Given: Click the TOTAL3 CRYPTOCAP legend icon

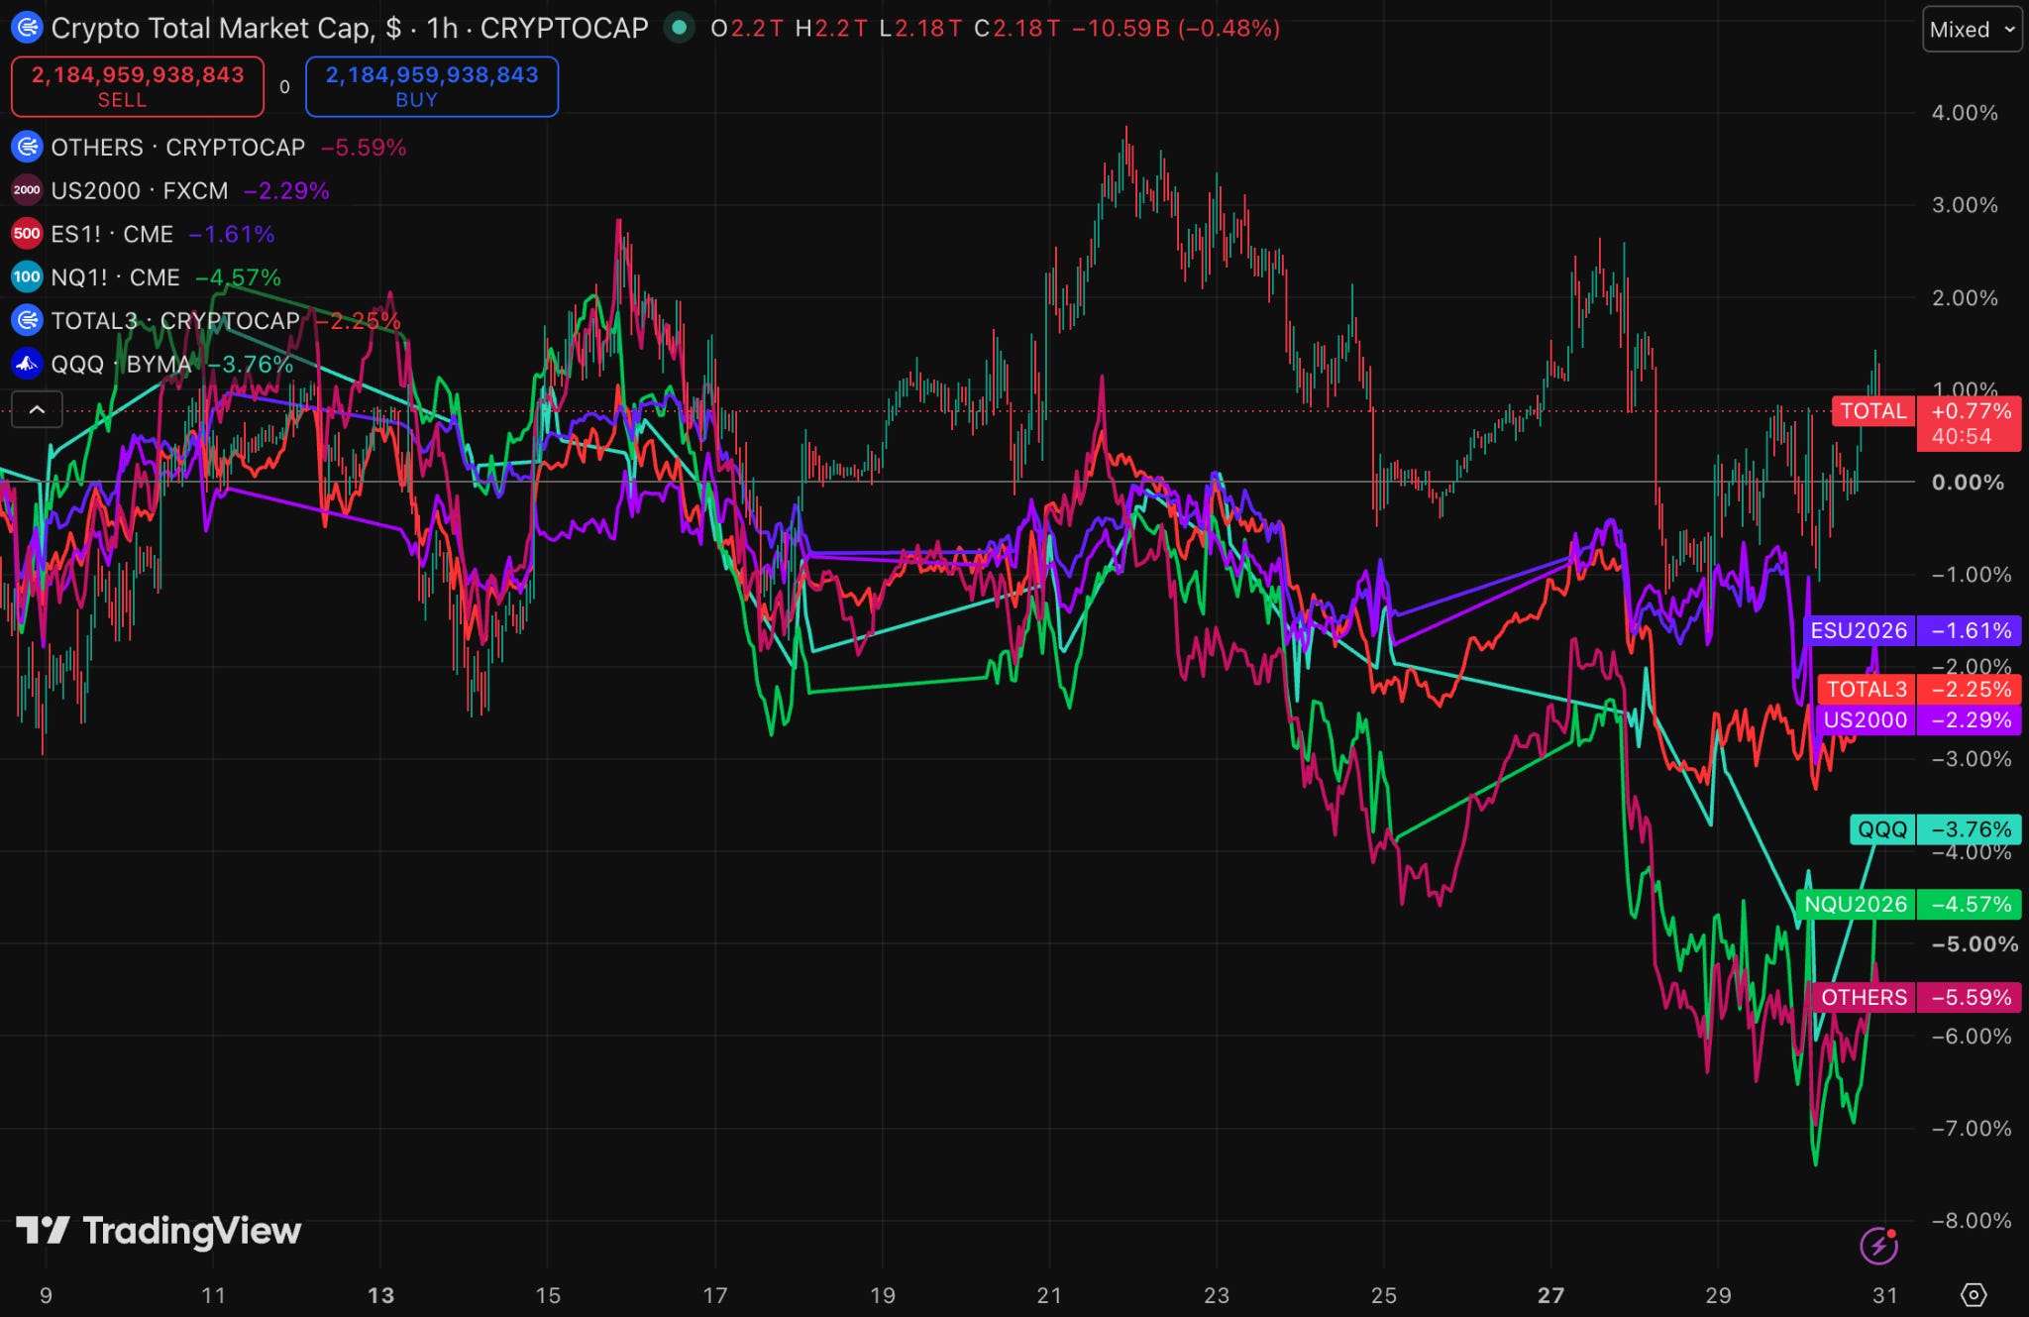Looking at the screenshot, I should tap(27, 320).
